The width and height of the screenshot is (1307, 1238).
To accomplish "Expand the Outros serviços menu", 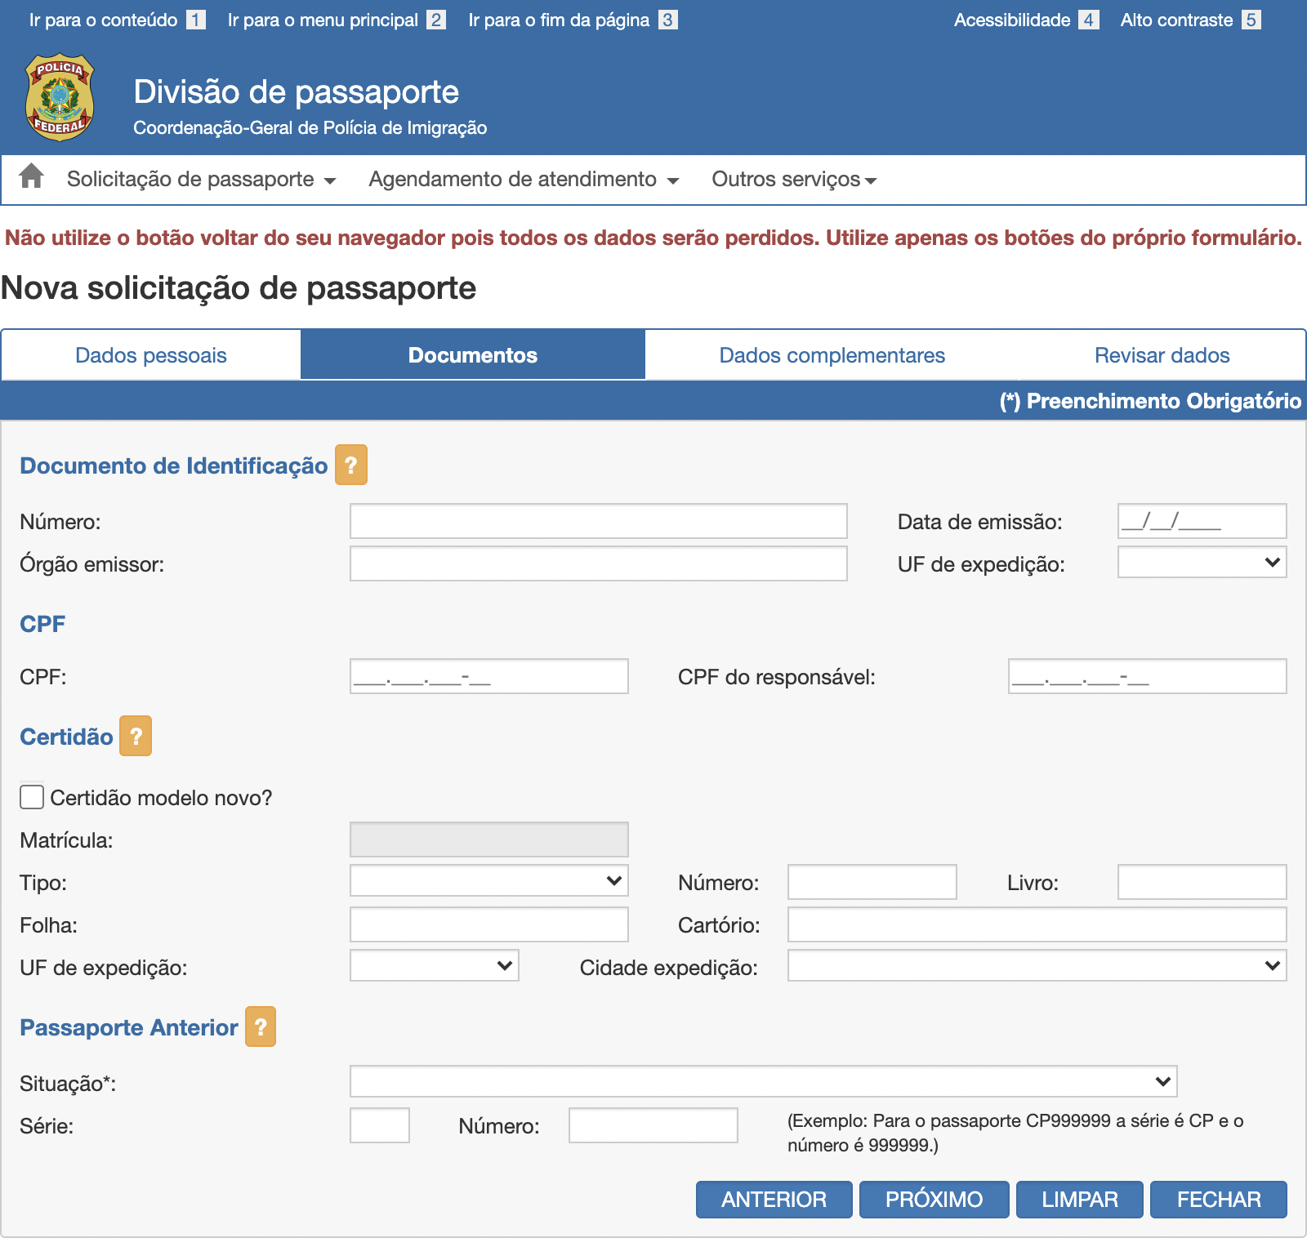I will tap(793, 179).
